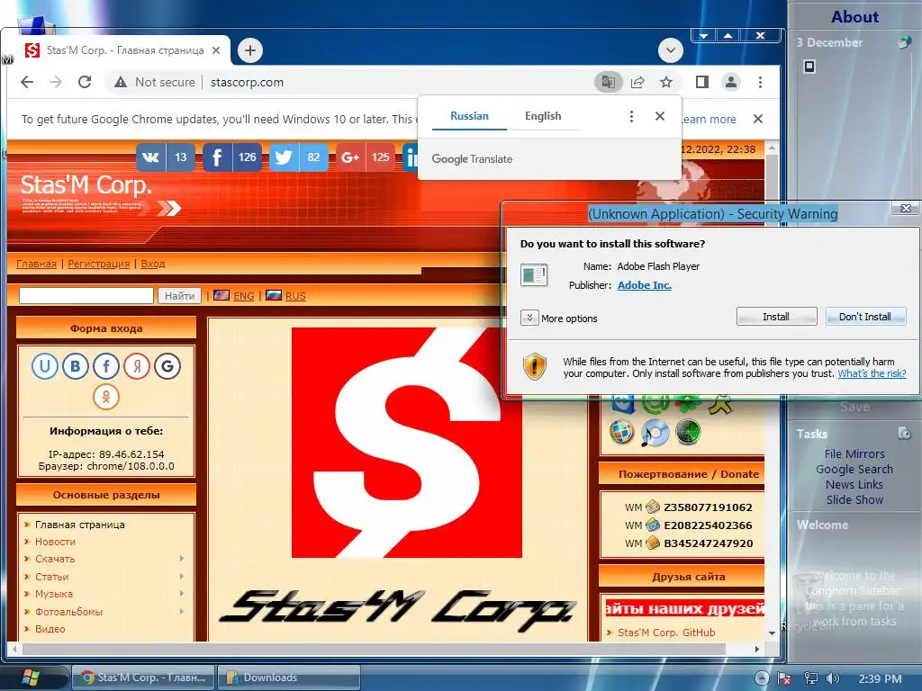Expand More options in Security Warning
922x691 pixels.
(529, 318)
